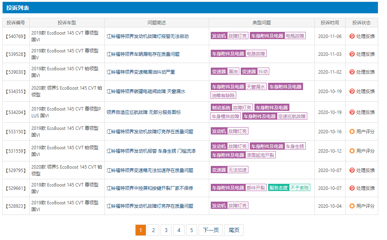Click orange star icon for complaint 531559
The image size is (387, 240).
point(352,151)
